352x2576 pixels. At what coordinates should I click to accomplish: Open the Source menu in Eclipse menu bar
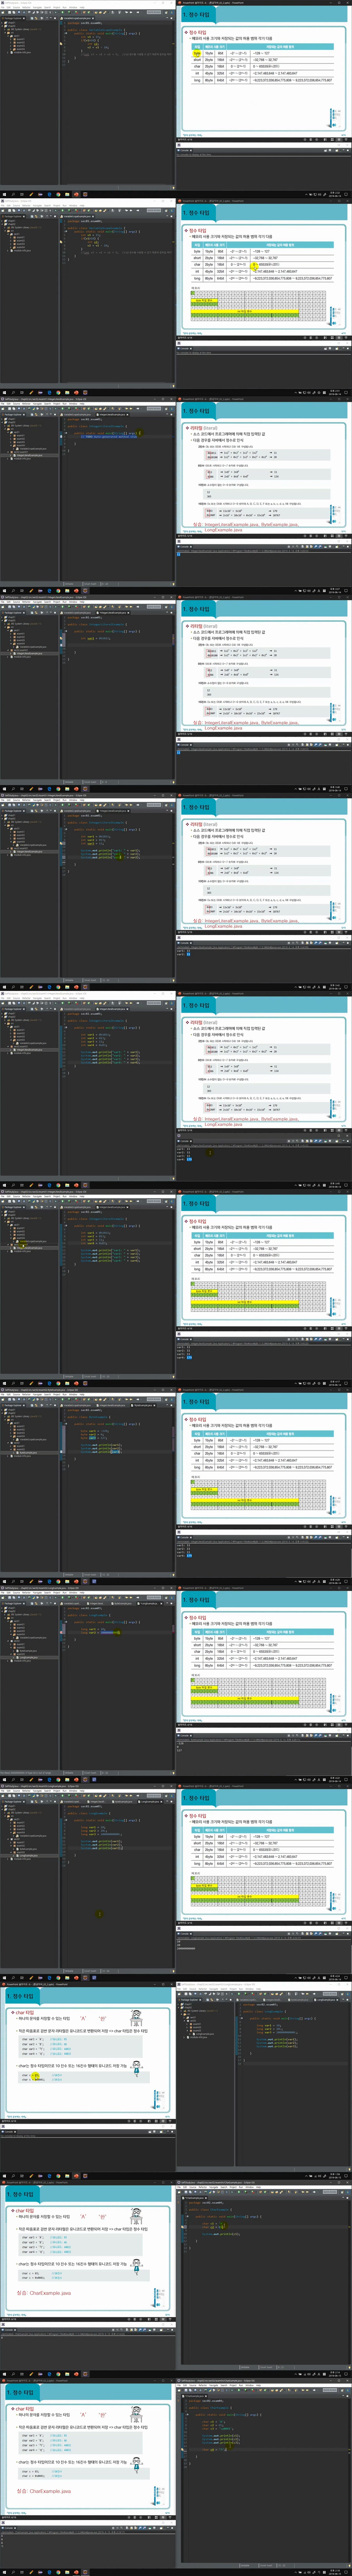(x=16, y=8)
